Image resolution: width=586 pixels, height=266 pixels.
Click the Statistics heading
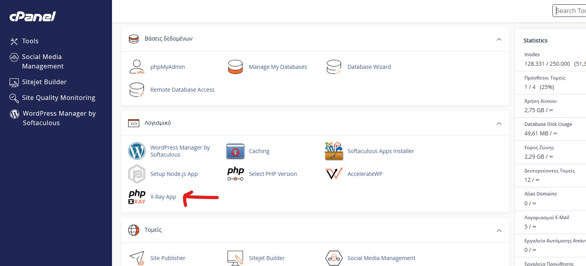(x=536, y=41)
